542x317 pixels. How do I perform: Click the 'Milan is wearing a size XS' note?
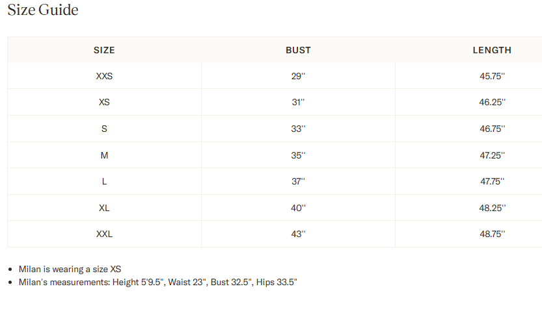coord(70,269)
